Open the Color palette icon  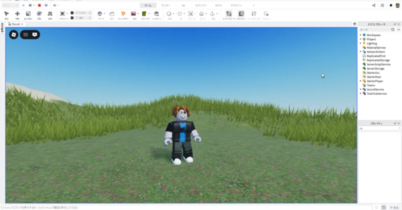point(180,14)
